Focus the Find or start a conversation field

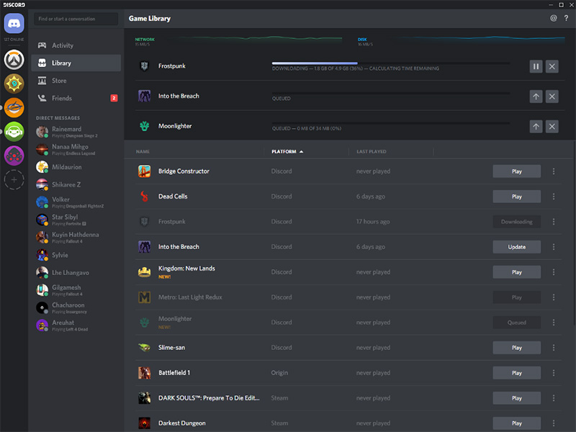(x=76, y=19)
